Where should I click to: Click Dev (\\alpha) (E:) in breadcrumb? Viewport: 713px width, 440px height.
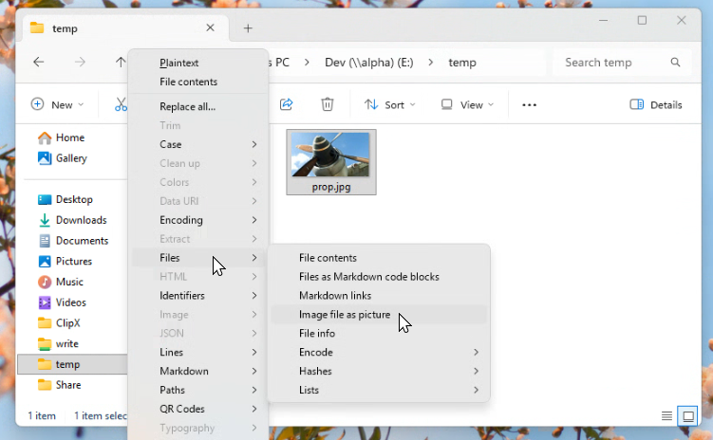pos(368,63)
